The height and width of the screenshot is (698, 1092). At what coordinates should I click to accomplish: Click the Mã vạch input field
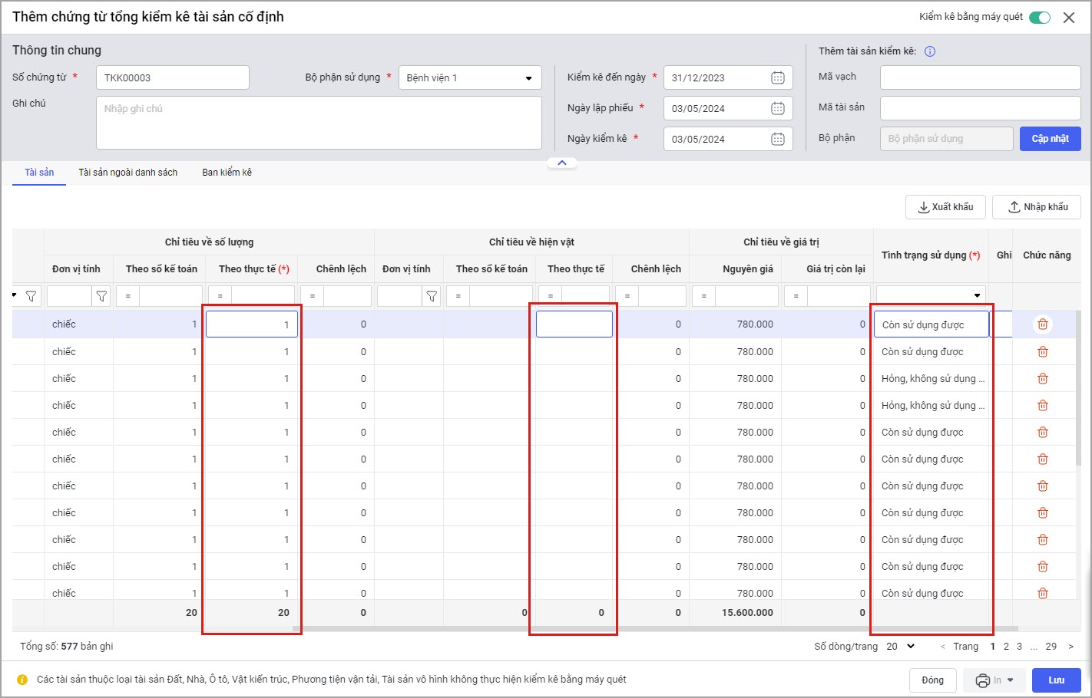pyautogui.click(x=980, y=77)
